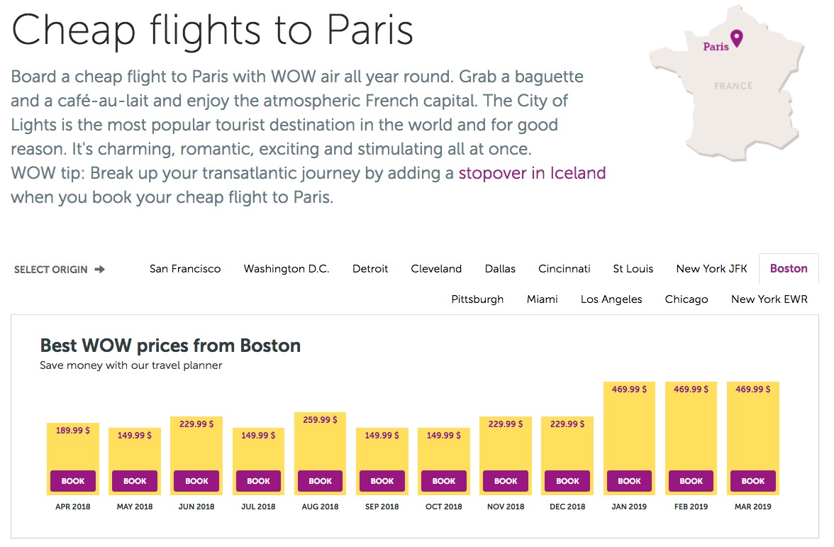The height and width of the screenshot is (547, 834).
Task: Select Los Angeles as origin
Action: point(611,299)
